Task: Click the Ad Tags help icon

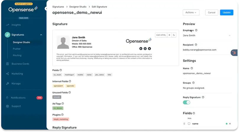Action: [x=63, y=104]
